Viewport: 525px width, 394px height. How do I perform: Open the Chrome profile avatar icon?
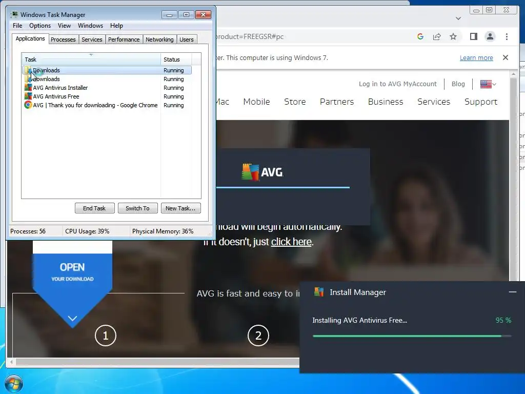pyautogui.click(x=490, y=36)
